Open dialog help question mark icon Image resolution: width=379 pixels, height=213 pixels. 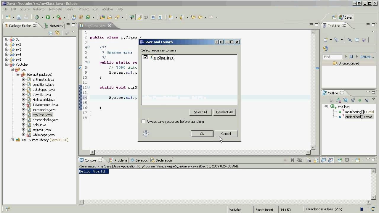[x=146, y=133]
